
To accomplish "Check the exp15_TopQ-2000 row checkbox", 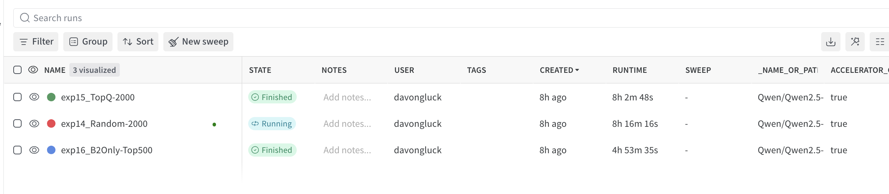I will pyautogui.click(x=17, y=97).
